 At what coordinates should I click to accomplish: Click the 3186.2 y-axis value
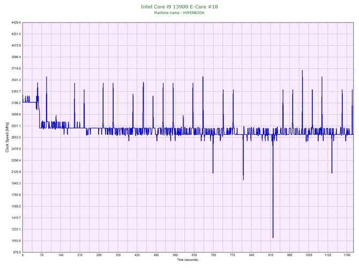16,103
